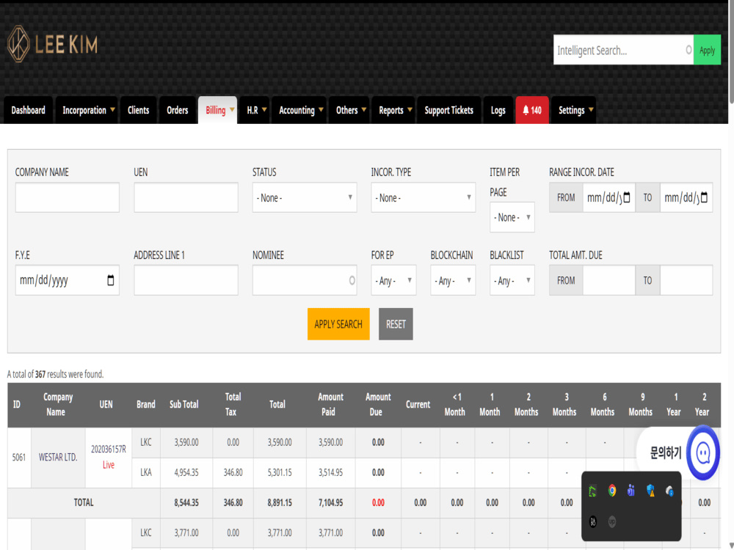Open Chrome icon in system tray popup
The image size is (734, 550).
pos(612,491)
